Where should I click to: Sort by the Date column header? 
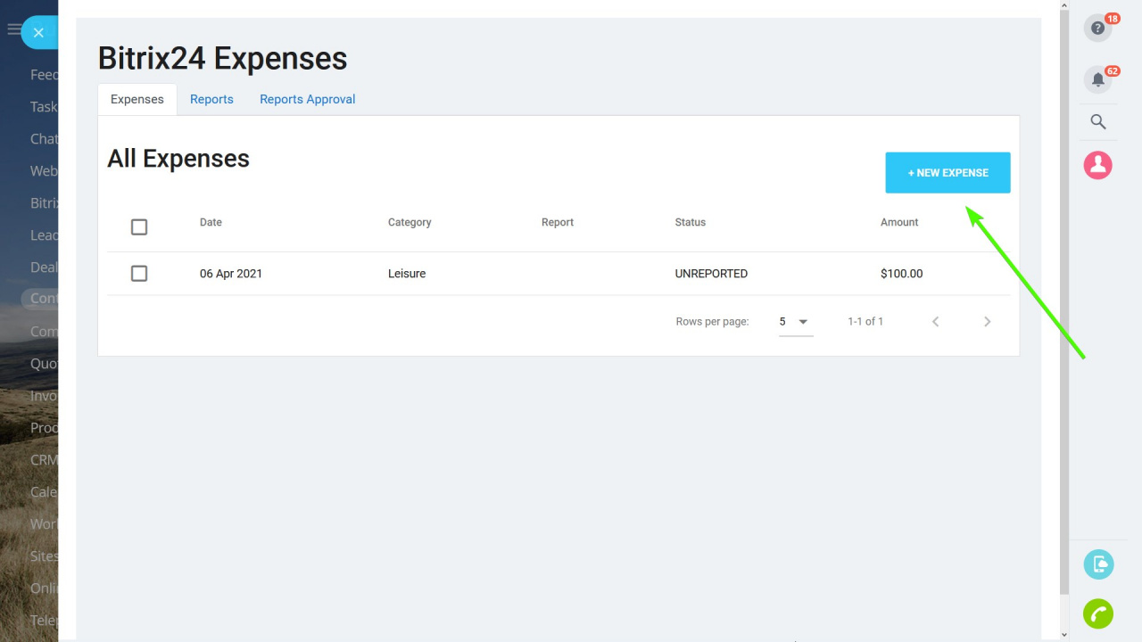(211, 222)
